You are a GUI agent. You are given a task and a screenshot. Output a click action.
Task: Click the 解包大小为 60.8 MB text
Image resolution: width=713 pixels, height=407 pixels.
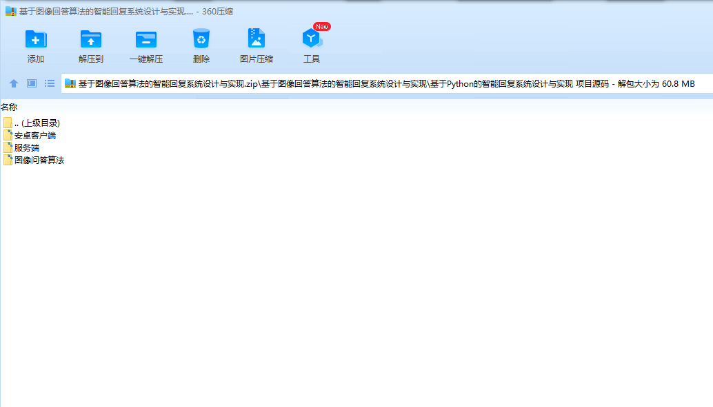[x=656, y=84]
